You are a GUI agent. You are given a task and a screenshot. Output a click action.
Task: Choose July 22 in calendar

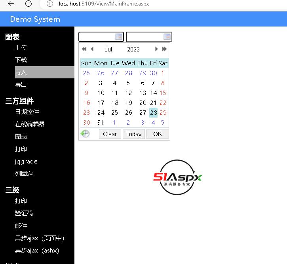click(163, 103)
